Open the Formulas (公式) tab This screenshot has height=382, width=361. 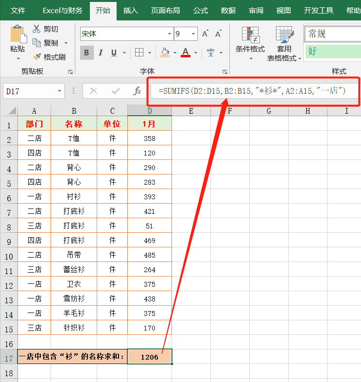click(x=200, y=10)
